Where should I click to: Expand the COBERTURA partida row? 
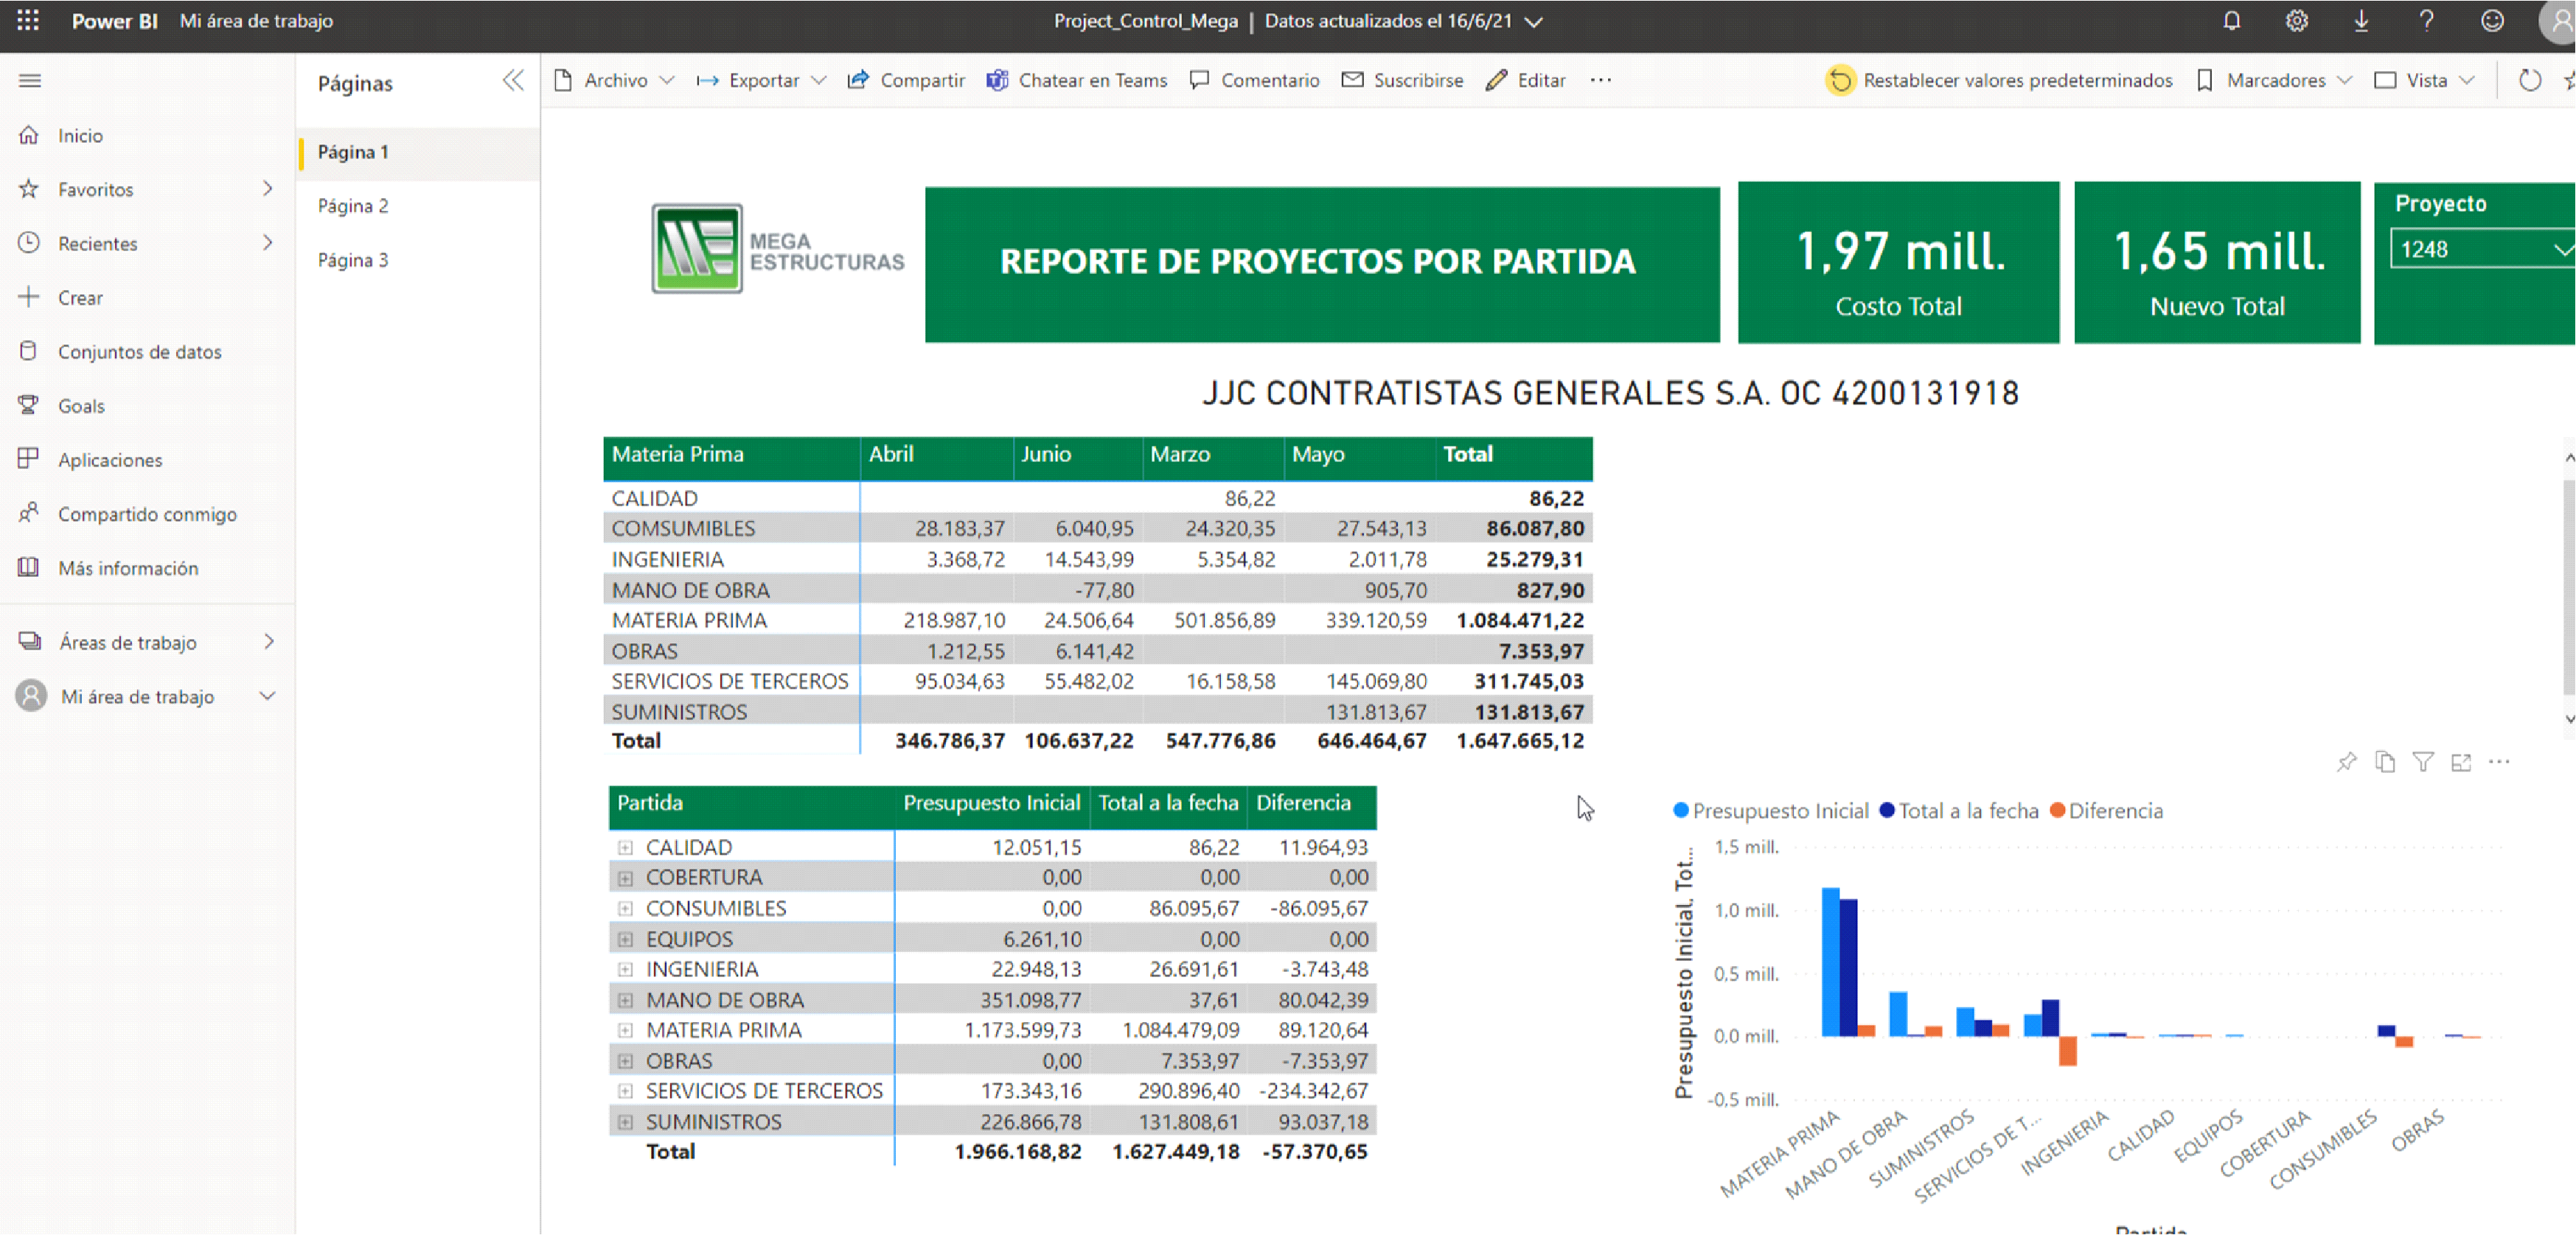625,878
